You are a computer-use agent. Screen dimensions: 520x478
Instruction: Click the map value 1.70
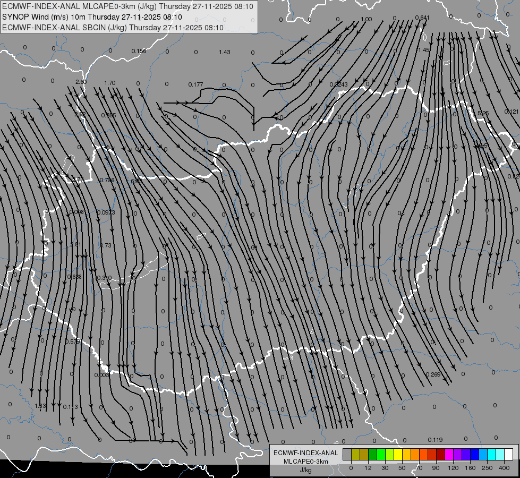[110, 83]
